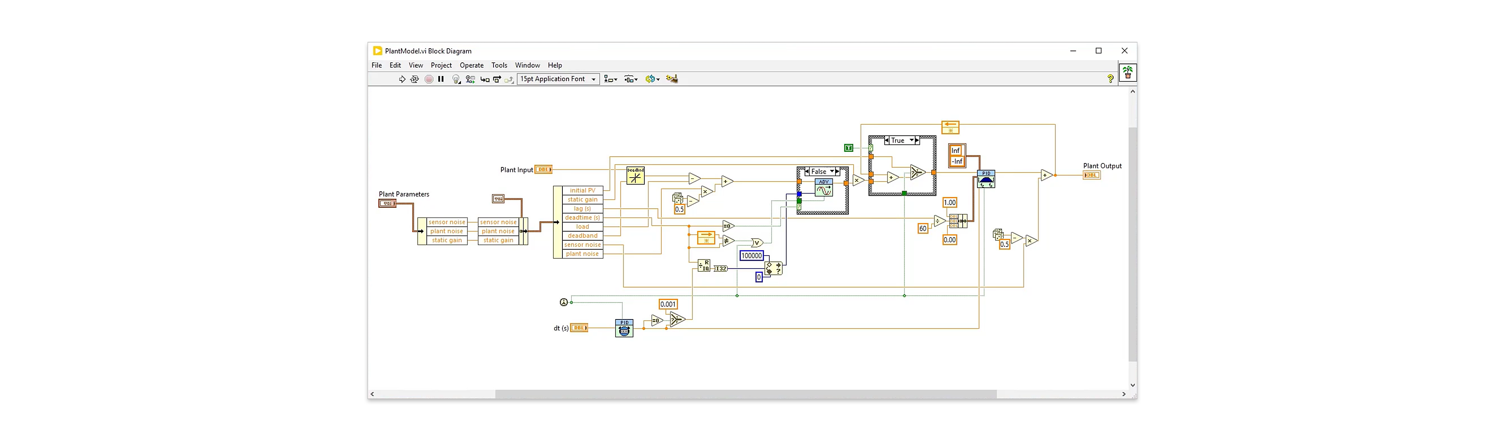Select the feedback node with right arrow
This screenshot has width=1505, height=441.
pyautogui.click(x=706, y=238)
